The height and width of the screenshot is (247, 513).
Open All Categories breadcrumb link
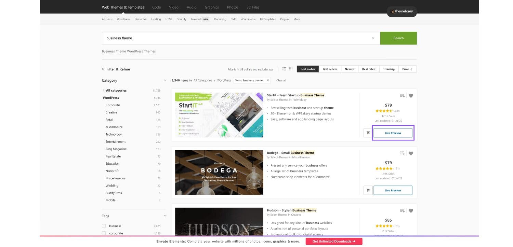(x=203, y=80)
